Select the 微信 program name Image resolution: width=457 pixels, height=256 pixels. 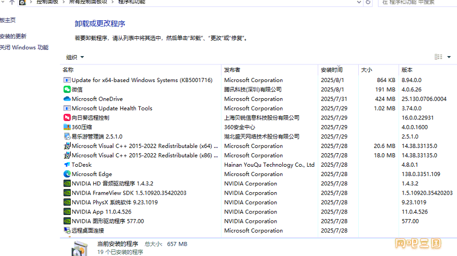pos(77,89)
